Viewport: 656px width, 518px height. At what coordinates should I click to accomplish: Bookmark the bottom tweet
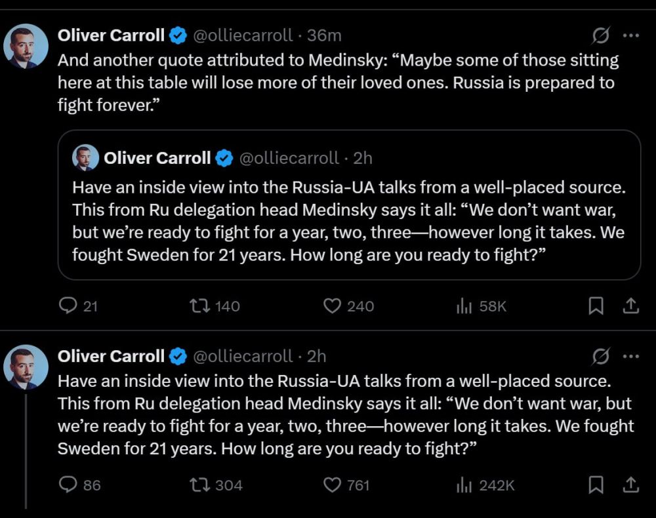[x=596, y=485]
